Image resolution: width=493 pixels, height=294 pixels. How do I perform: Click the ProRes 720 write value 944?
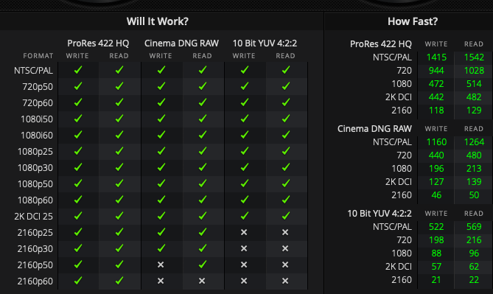(436, 71)
